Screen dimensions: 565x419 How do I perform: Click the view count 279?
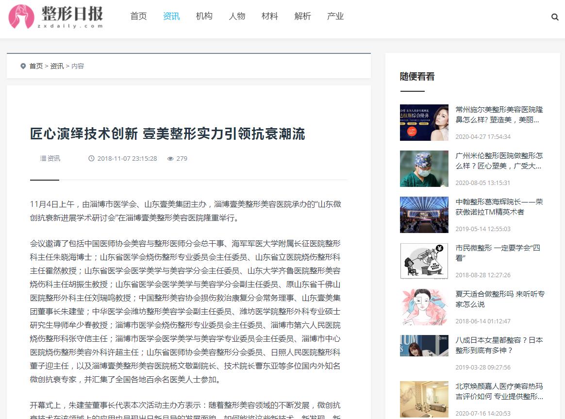pos(182,159)
